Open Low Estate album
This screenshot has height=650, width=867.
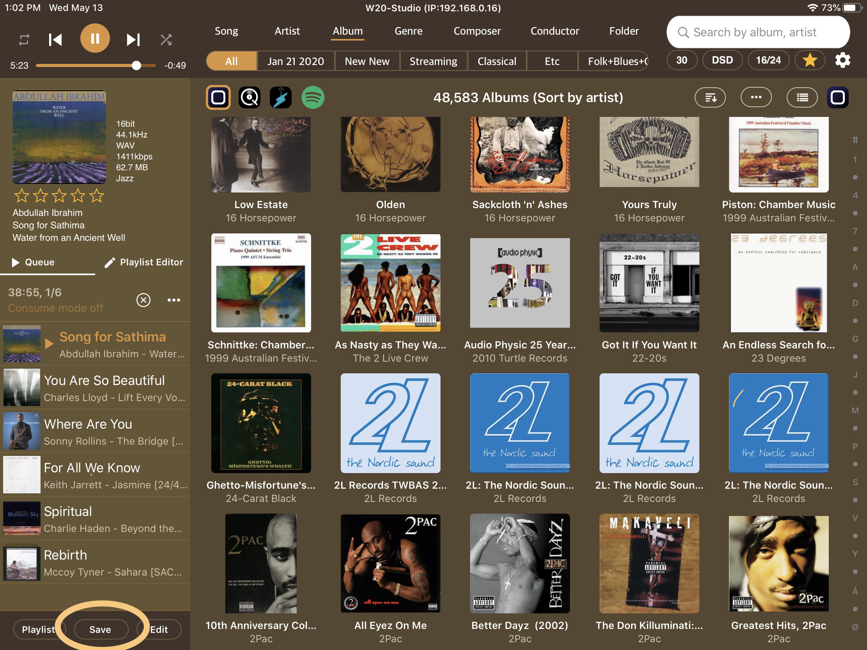point(261,155)
